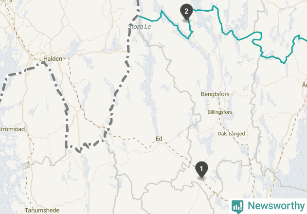The width and height of the screenshot is (307, 214).
Task: Click the Strömstad town label
Action: click(12, 129)
